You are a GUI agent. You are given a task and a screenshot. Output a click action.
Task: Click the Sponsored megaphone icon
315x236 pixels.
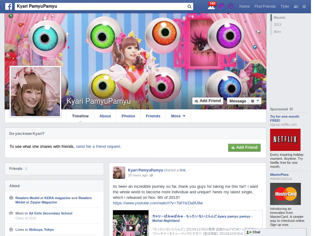tap(291, 109)
